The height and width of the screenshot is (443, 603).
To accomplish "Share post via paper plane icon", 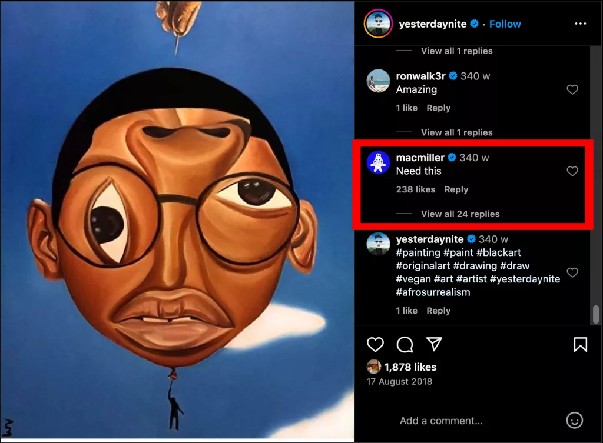I will point(434,344).
